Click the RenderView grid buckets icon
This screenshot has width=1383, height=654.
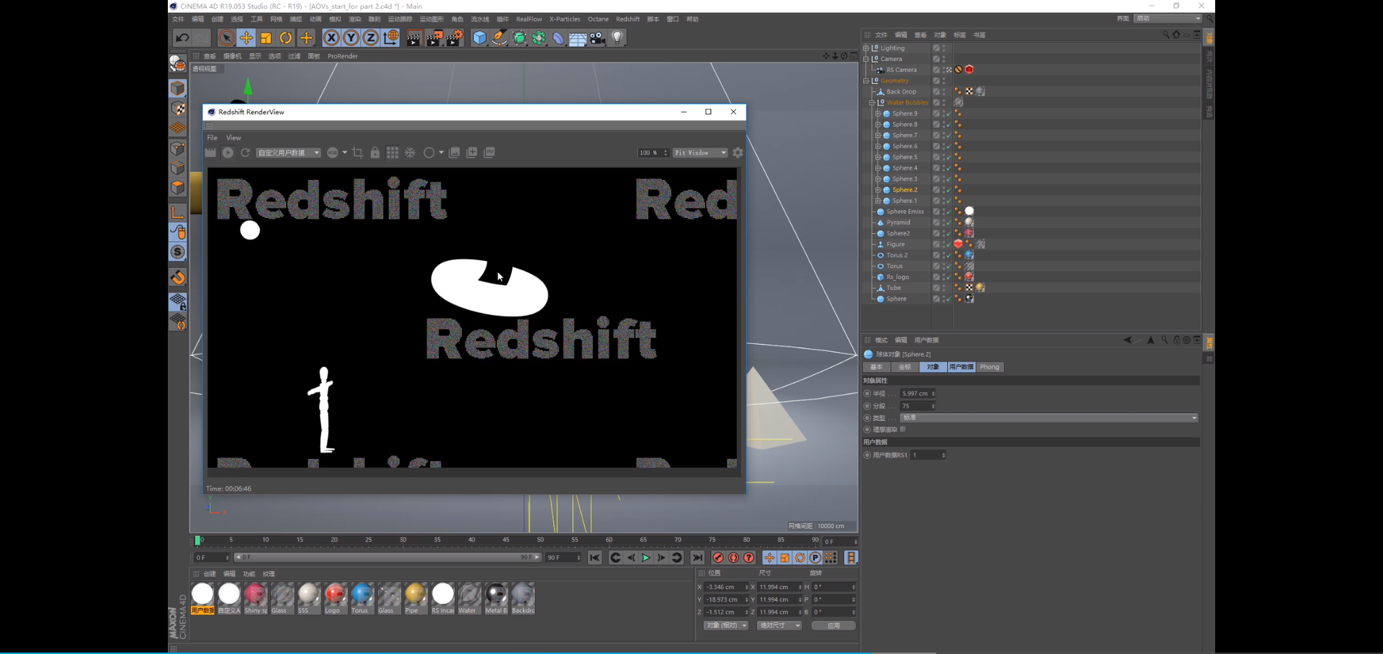[393, 153]
